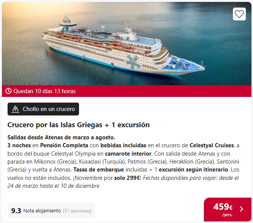This screenshot has width=253, height=223.
Task: Click the right chevron arrow beside price
Action: point(242,209)
